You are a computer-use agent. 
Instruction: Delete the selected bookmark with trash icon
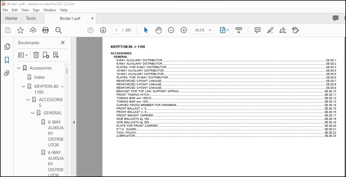pyautogui.click(x=36, y=55)
